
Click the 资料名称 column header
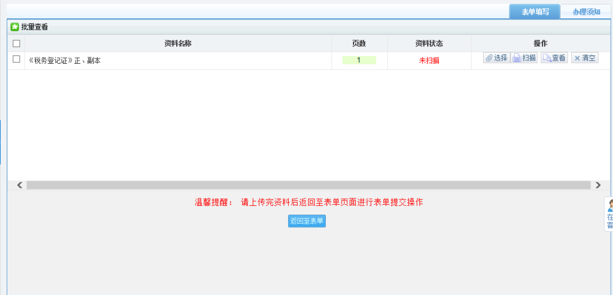[x=178, y=44]
